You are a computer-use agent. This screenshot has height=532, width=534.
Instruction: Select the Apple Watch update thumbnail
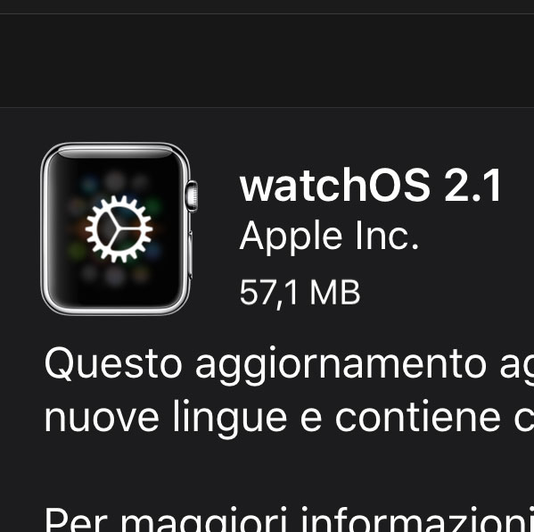[x=119, y=229]
